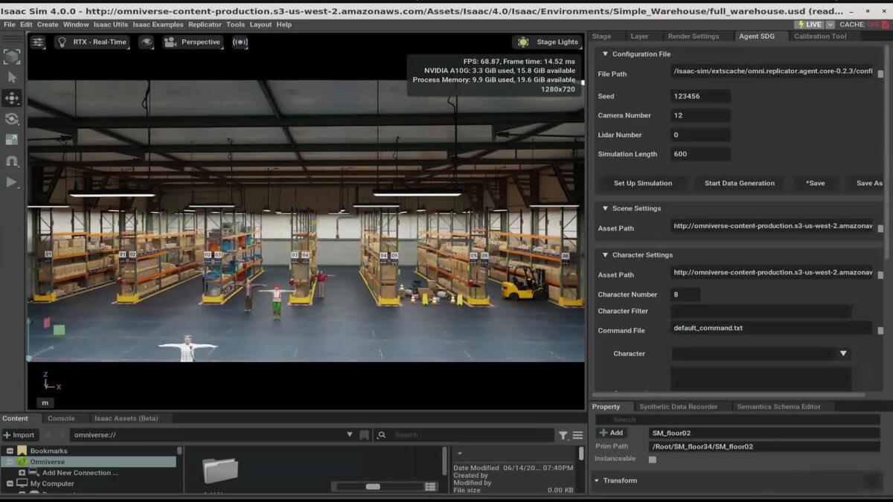Open the file picker icon beside Command File
Image resolution: width=893 pixels, height=502 pixels.
(880, 330)
